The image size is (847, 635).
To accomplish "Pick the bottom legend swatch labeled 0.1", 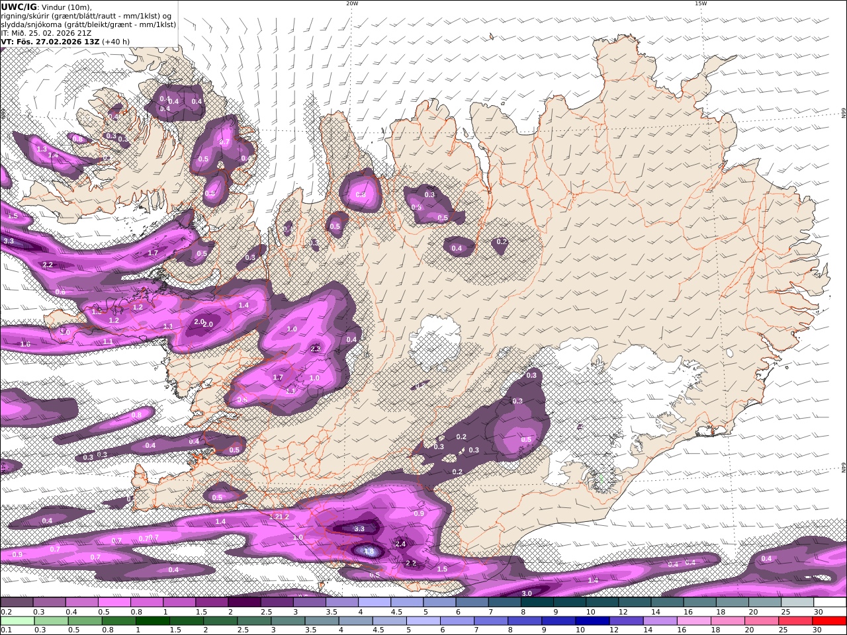I will 17,620.
